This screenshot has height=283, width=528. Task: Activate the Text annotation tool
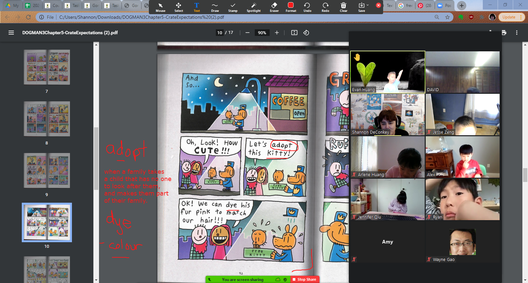click(x=197, y=7)
